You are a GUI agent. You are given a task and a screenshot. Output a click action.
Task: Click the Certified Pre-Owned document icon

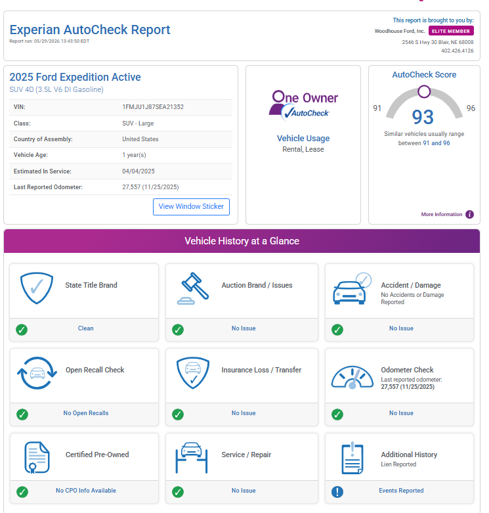pos(37,457)
